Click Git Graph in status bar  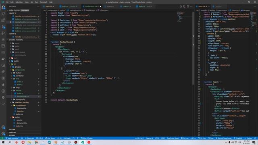pos(67,138)
